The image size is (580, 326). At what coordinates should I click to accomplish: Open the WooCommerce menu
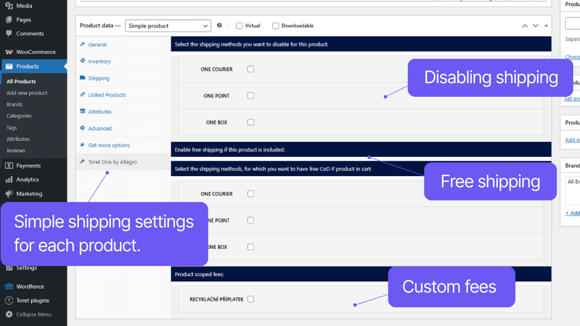(x=33, y=52)
